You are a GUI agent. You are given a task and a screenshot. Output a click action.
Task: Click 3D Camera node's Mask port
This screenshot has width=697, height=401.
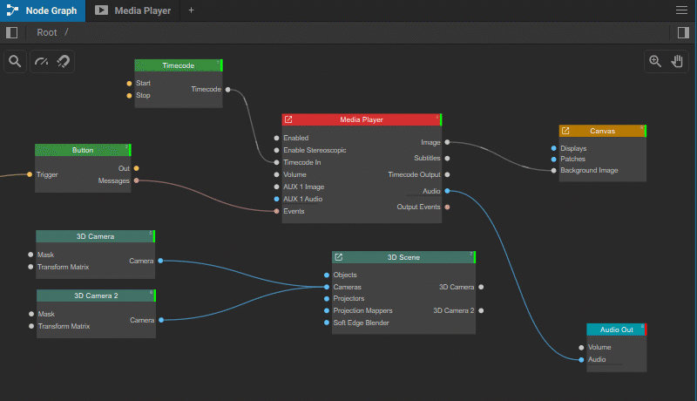[30, 255]
